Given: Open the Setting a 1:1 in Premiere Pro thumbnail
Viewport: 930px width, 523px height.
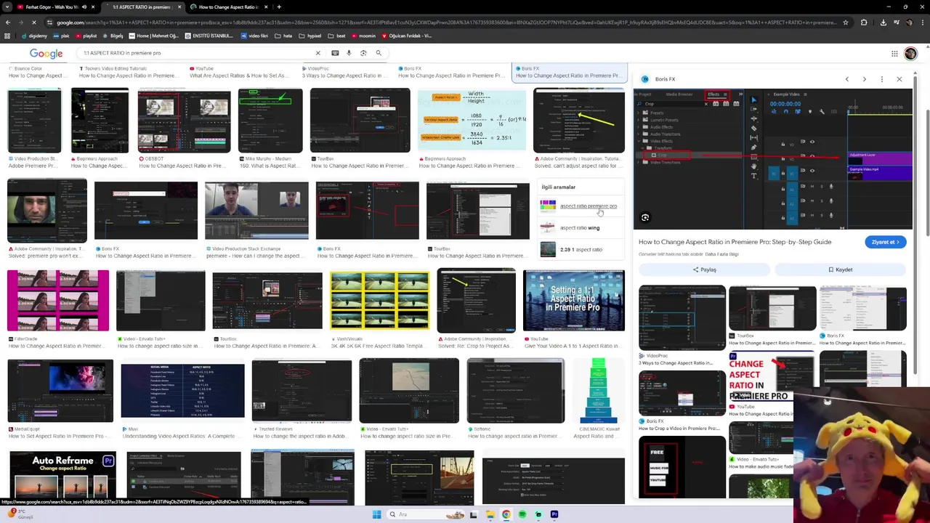Looking at the screenshot, I should click(x=574, y=301).
